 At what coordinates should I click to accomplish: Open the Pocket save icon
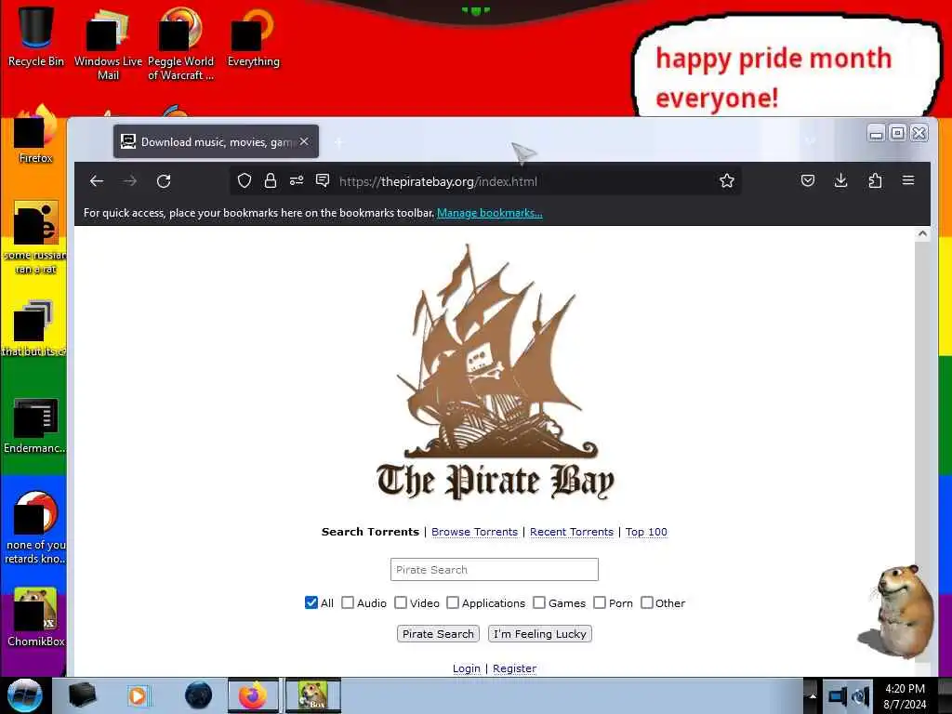tap(808, 180)
